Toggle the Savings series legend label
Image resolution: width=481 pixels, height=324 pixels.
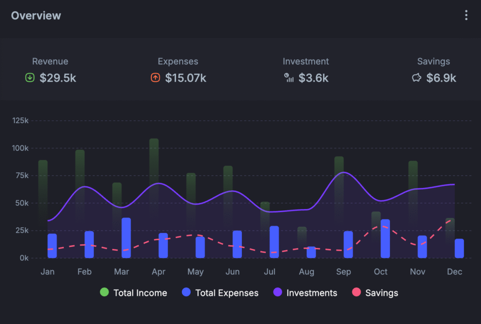point(381,293)
